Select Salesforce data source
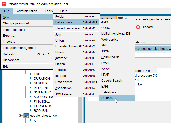The height and width of the screenshot is (123, 171). pyautogui.click(x=117, y=92)
